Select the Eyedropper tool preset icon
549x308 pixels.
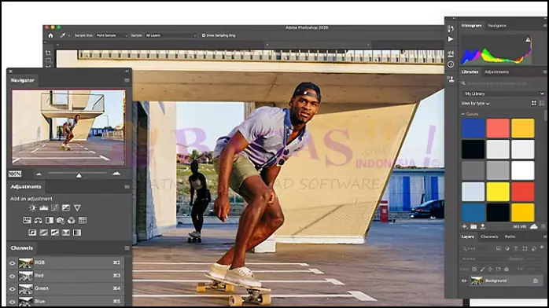tap(63, 35)
